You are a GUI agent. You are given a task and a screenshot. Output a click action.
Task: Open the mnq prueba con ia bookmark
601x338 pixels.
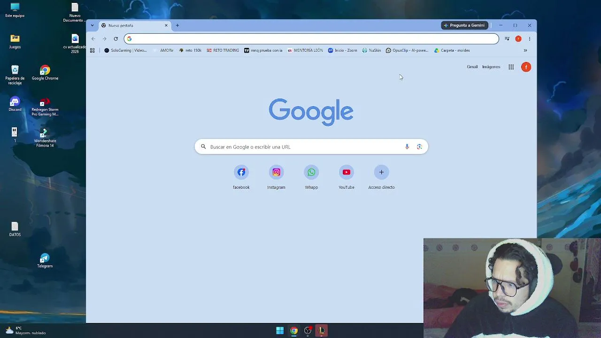tap(263, 50)
